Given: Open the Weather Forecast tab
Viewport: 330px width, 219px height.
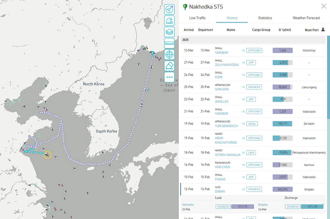Looking at the screenshot, I should 306,18.
